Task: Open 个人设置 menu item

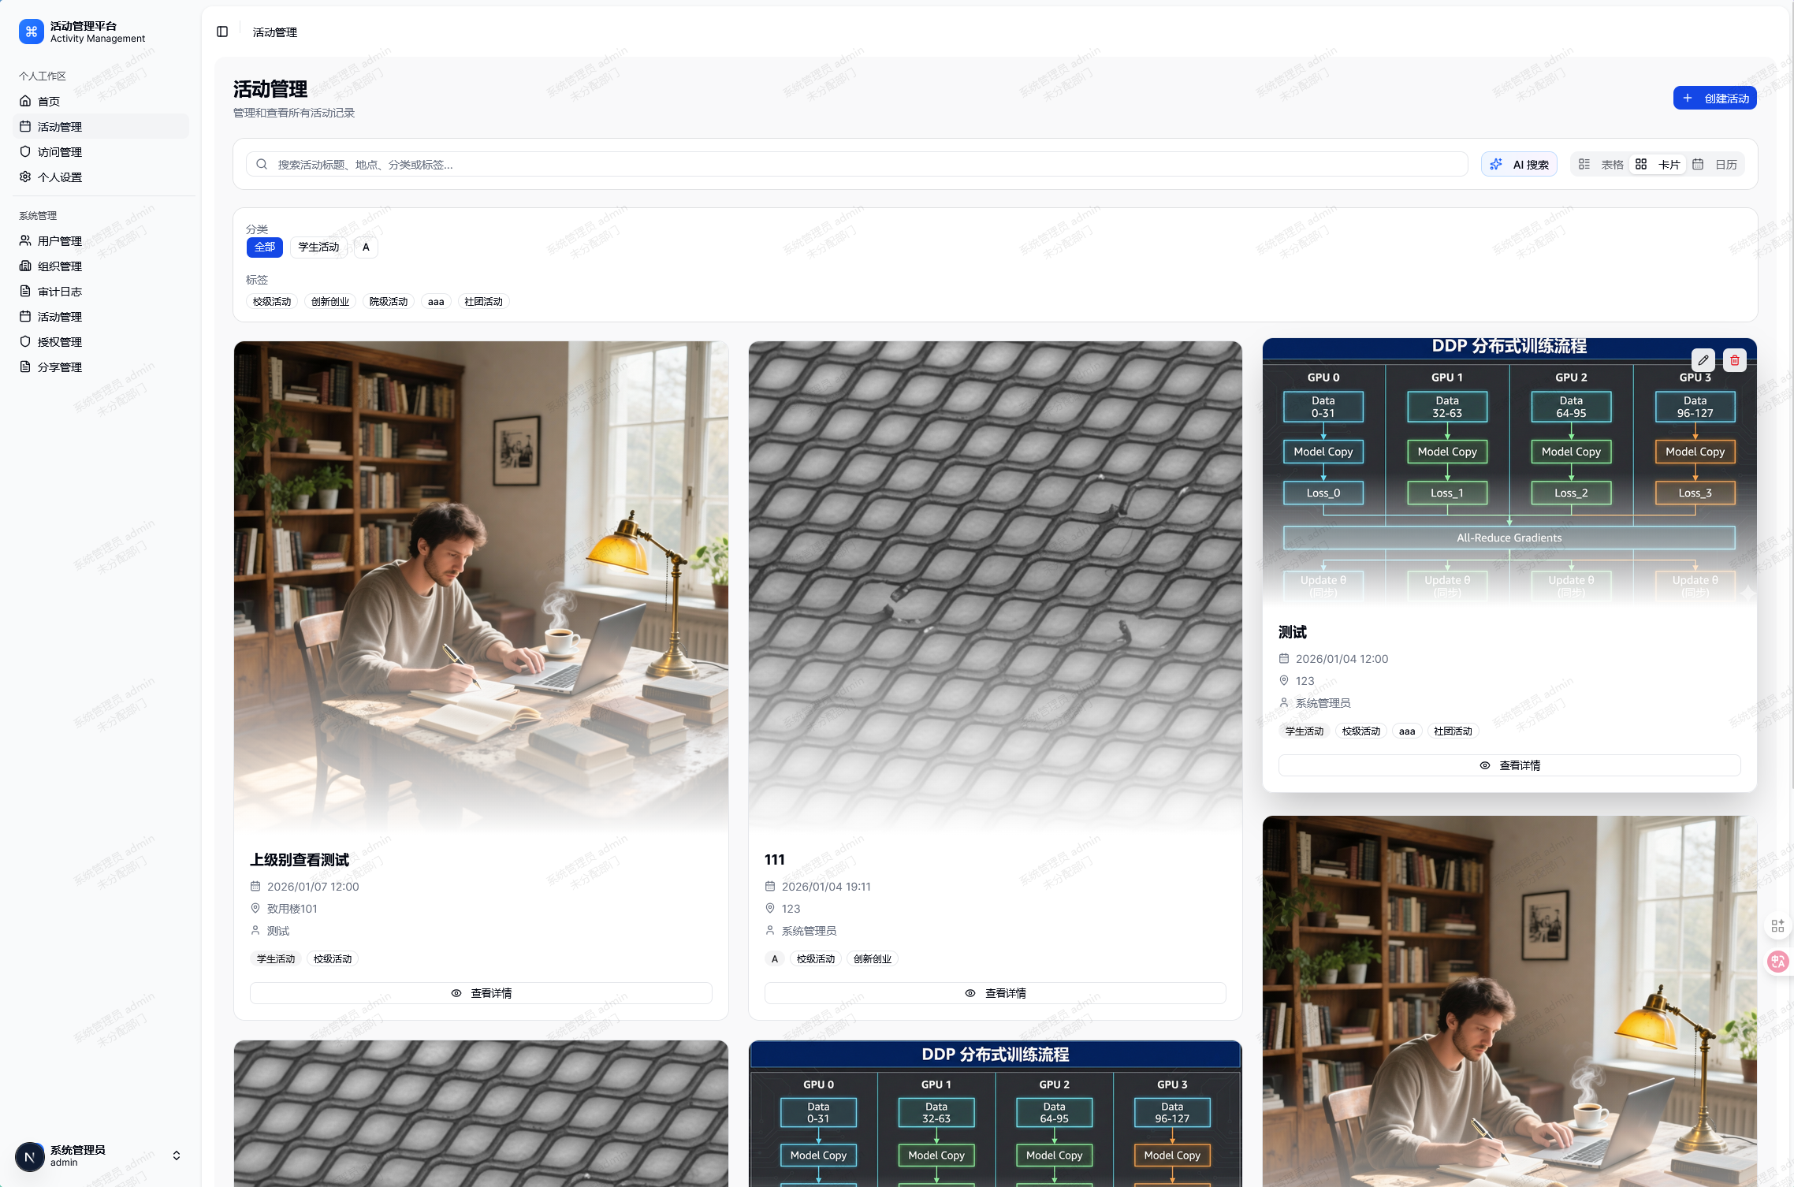Action: (x=60, y=177)
